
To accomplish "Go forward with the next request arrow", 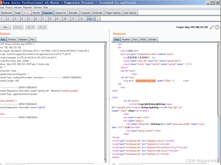I will pos(41,27).
